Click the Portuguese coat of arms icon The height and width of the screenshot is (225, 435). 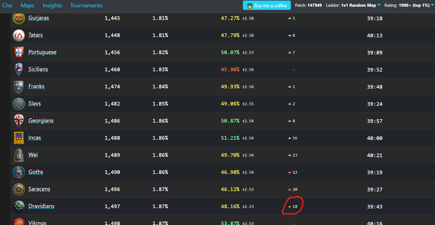tap(19, 52)
